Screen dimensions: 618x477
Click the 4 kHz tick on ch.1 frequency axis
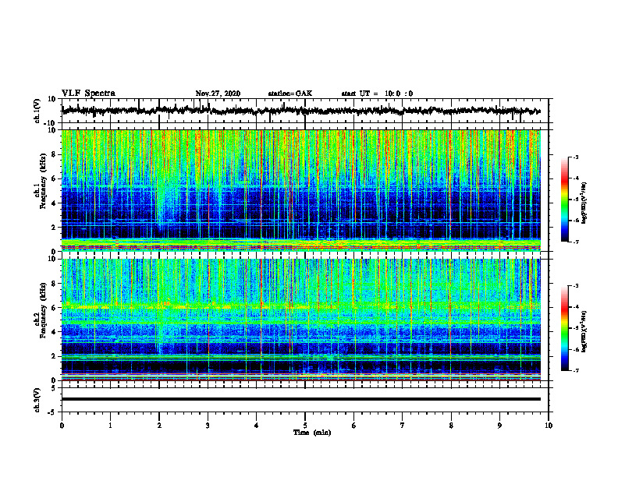[54, 203]
